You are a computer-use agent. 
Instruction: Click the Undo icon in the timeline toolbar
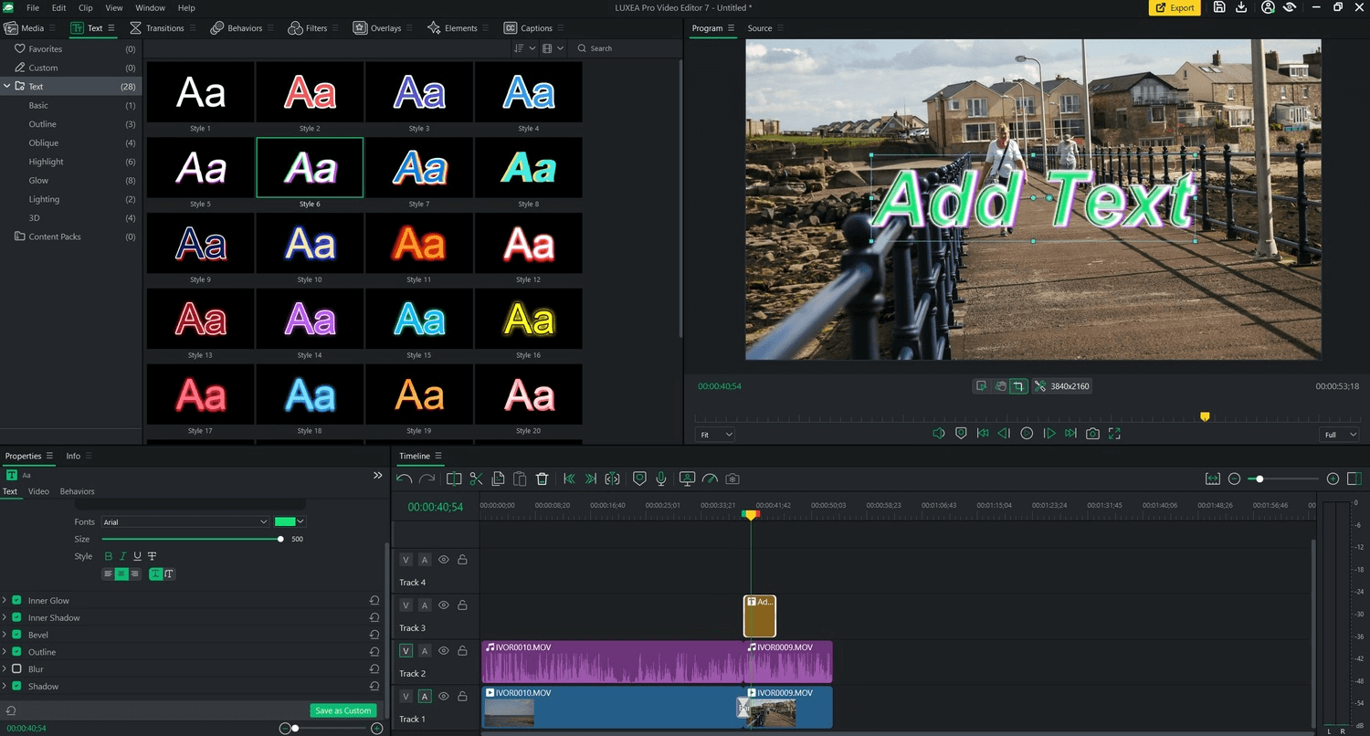(x=404, y=478)
